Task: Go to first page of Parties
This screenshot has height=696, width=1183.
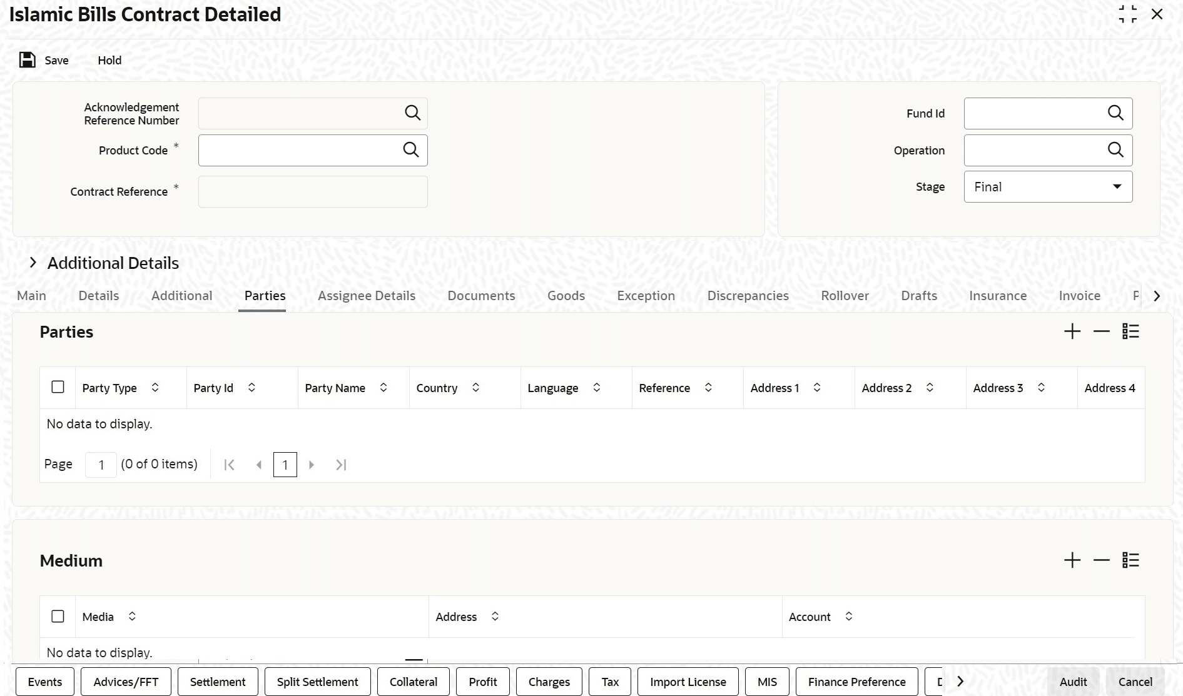Action: click(230, 465)
